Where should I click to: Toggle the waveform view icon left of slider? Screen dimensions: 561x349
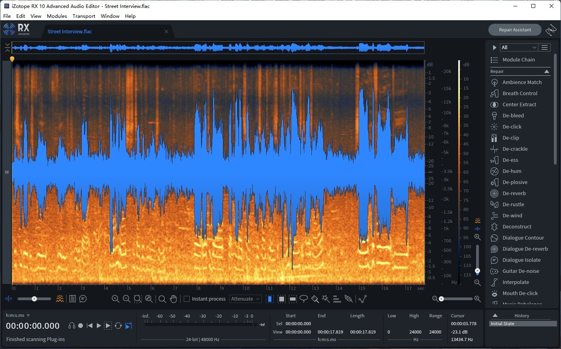click(8, 299)
